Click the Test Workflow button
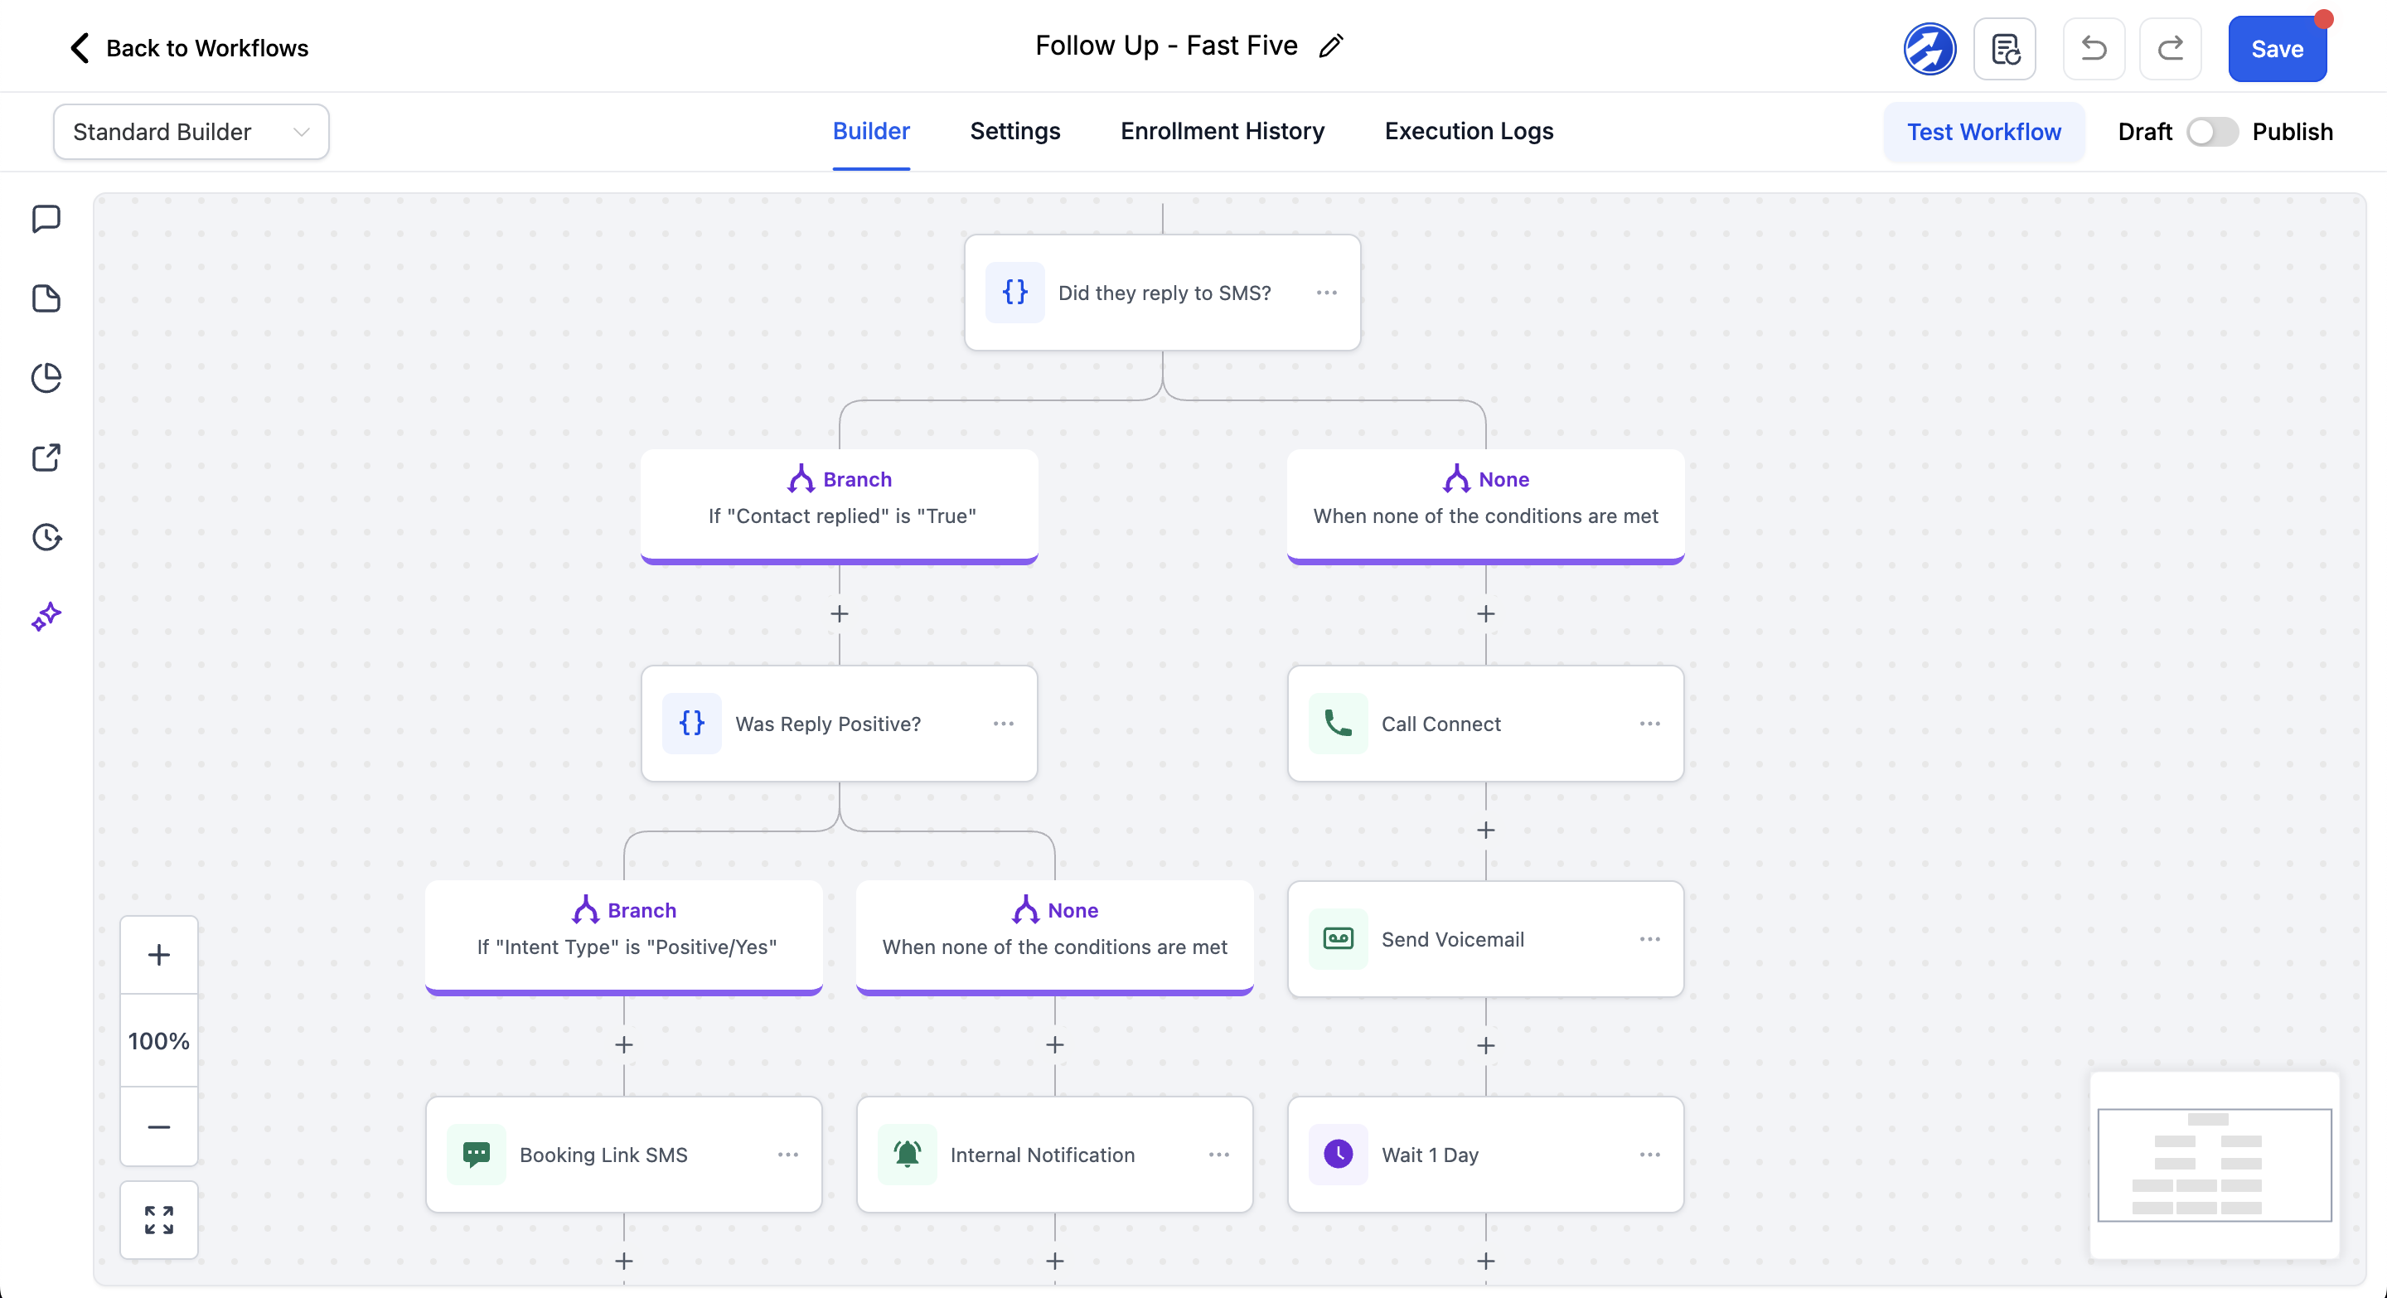The image size is (2387, 1298). coord(1983,132)
